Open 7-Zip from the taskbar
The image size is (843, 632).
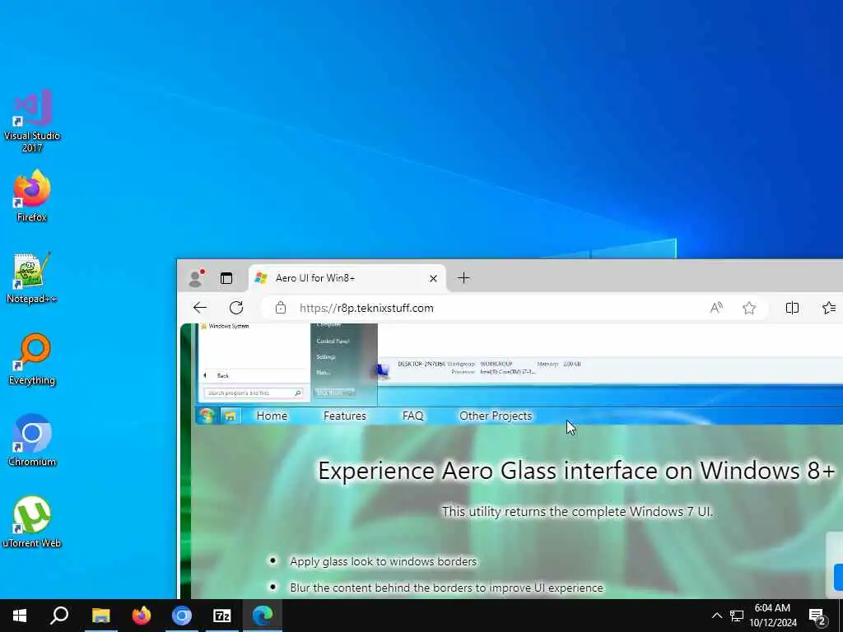(222, 616)
